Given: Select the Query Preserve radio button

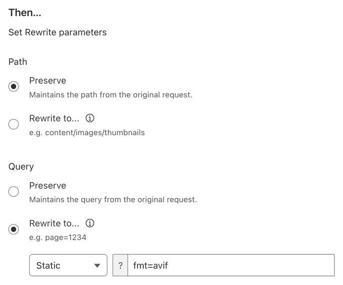Looking at the screenshot, I should click(x=14, y=192).
